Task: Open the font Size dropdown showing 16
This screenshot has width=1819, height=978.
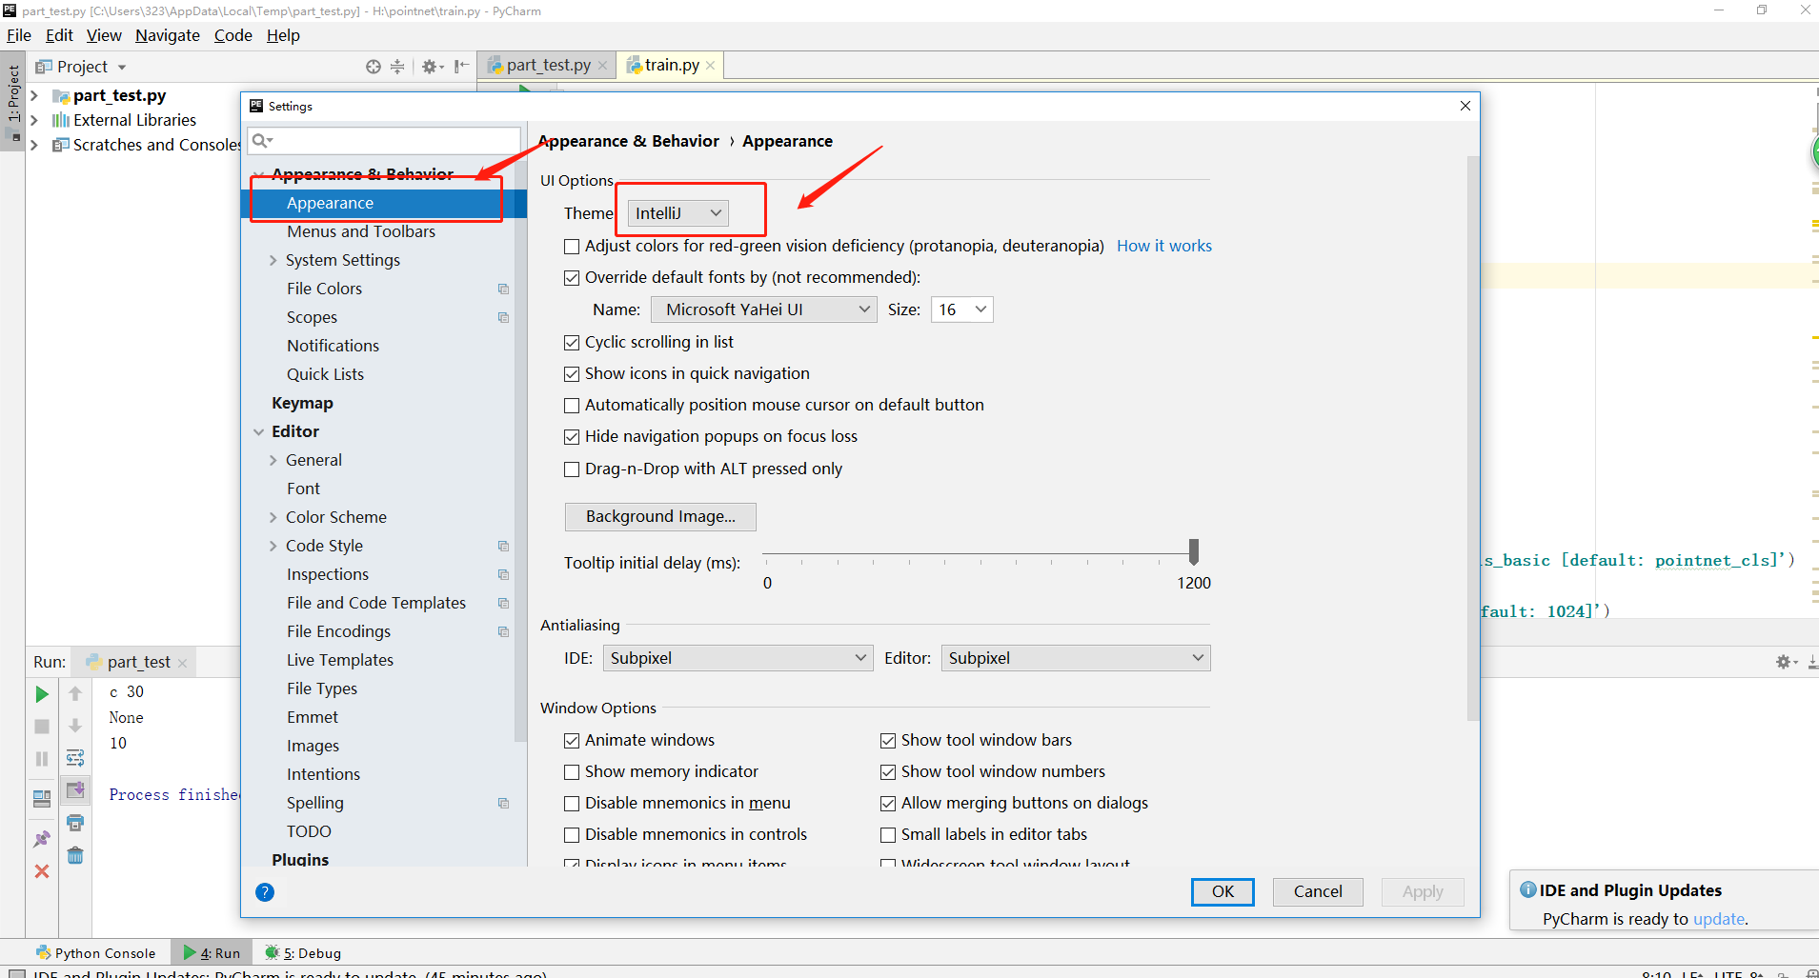Action: (x=962, y=309)
